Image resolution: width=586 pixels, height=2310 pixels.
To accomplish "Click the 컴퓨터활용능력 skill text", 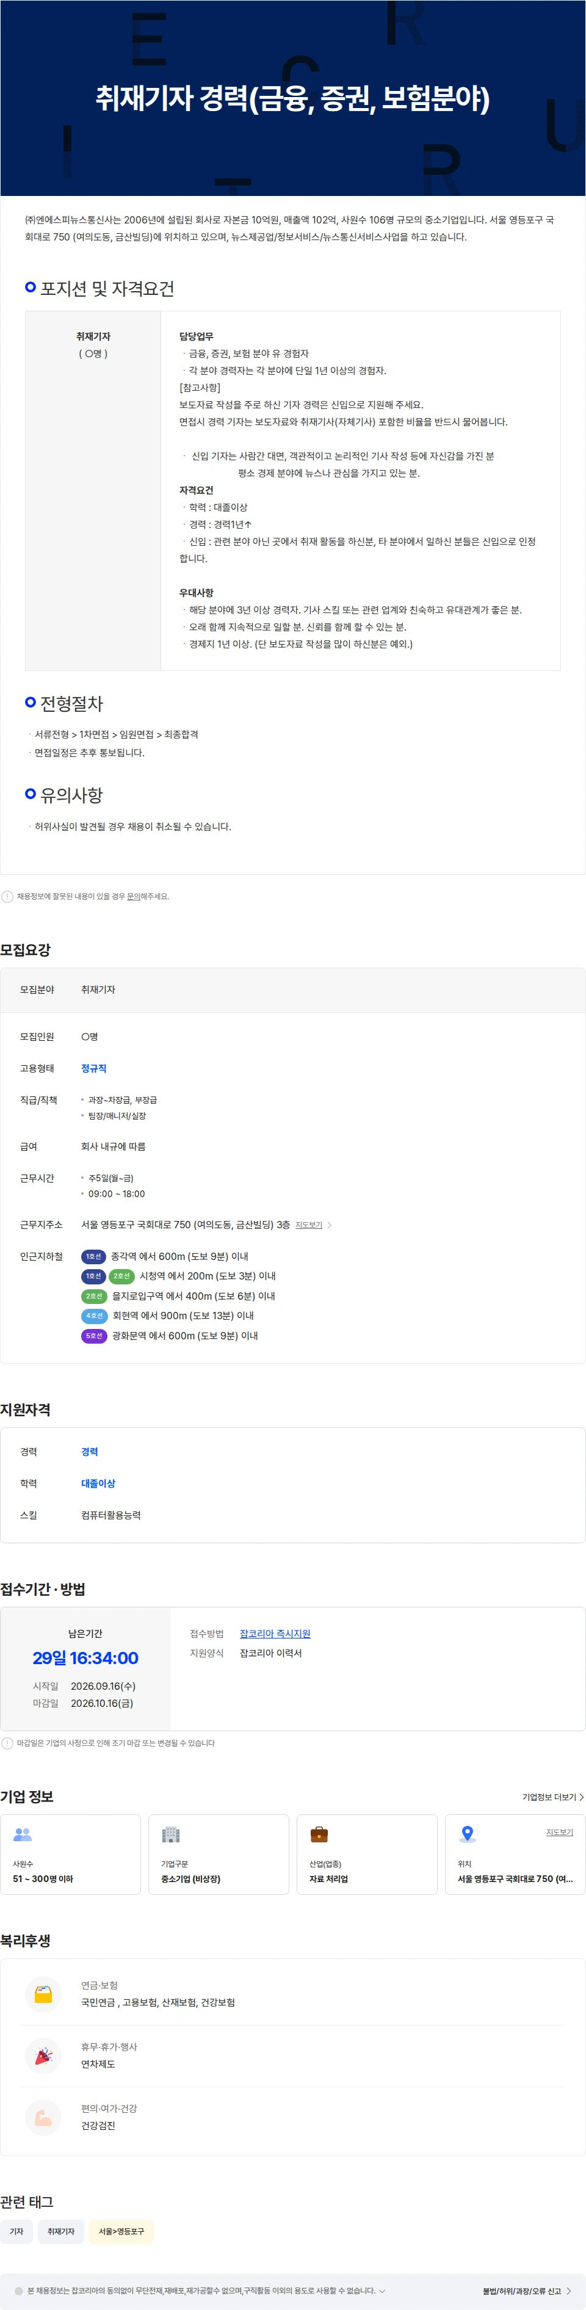I will [110, 1515].
